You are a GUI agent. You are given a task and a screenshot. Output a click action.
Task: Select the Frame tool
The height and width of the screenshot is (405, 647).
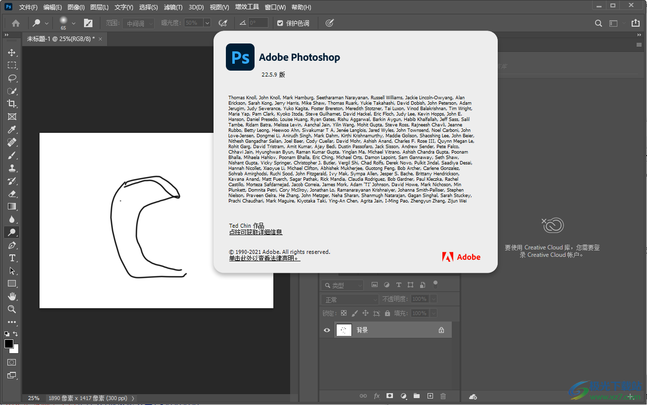tap(12, 117)
